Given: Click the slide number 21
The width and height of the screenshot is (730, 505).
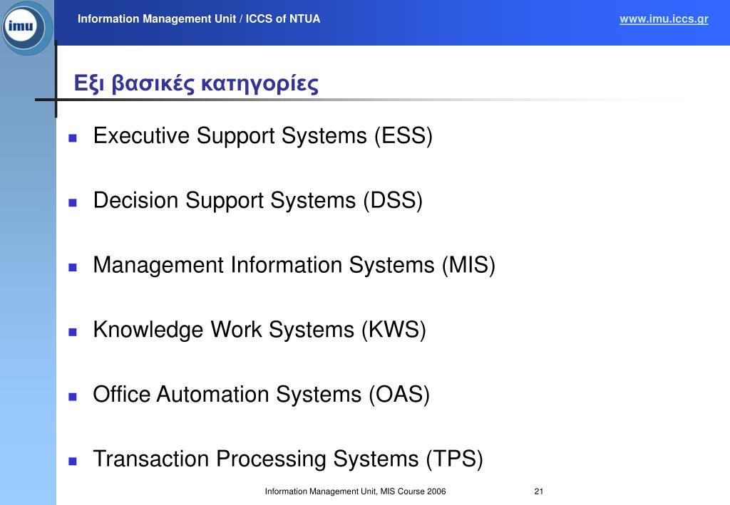Looking at the screenshot, I should pyautogui.click(x=539, y=491).
